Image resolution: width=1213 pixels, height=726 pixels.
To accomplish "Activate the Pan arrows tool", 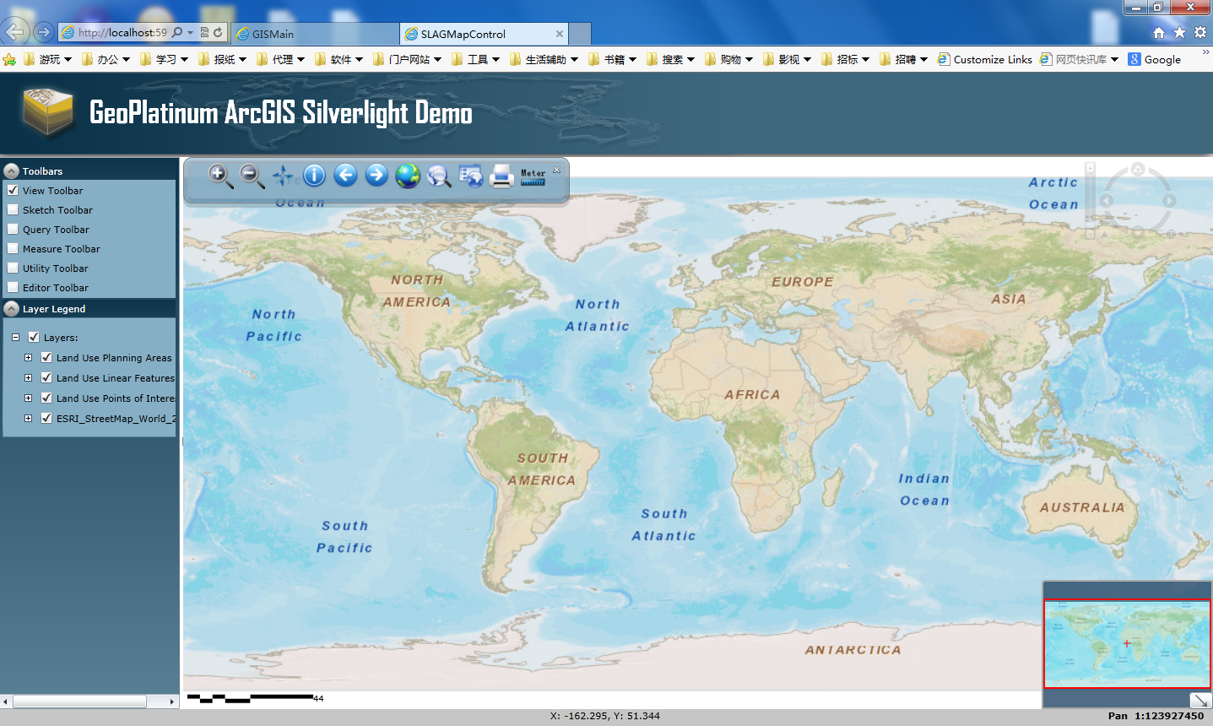I will tap(283, 176).
